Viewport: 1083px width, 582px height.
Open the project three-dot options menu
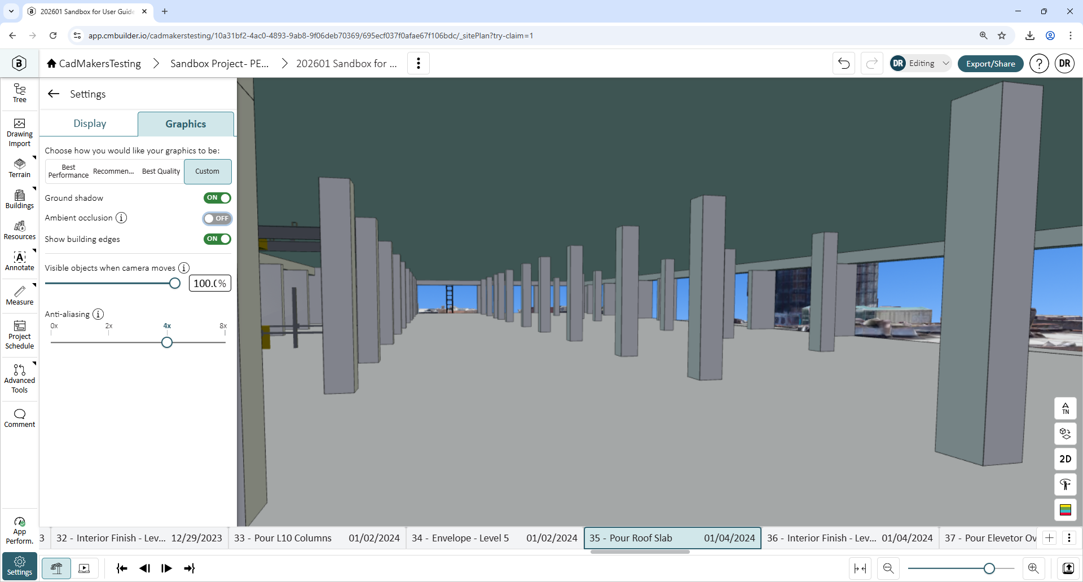point(418,63)
